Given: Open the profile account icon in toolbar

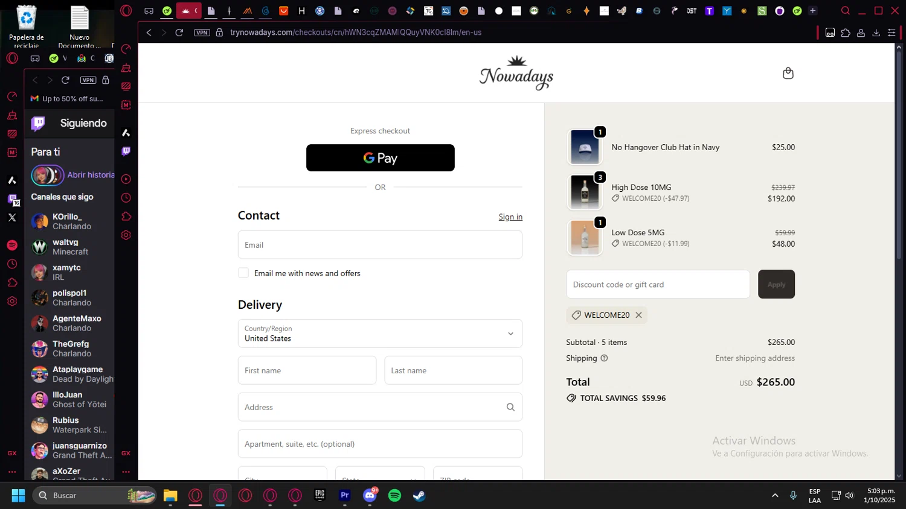Looking at the screenshot, I should (x=861, y=33).
